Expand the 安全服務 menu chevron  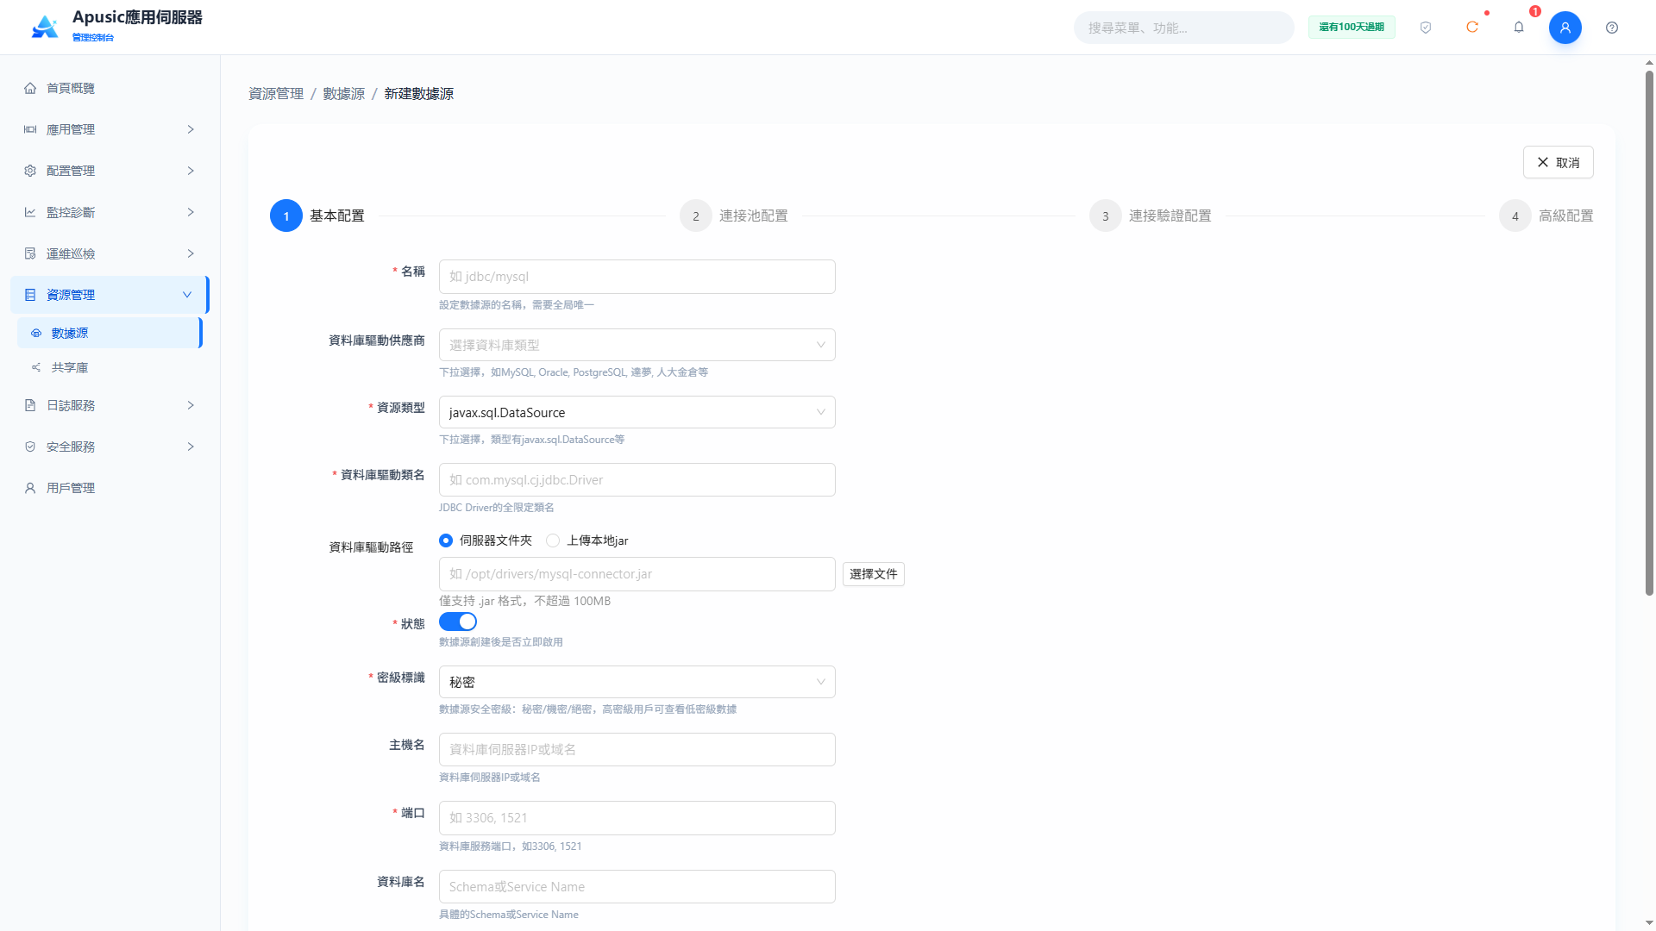tap(191, 447)
